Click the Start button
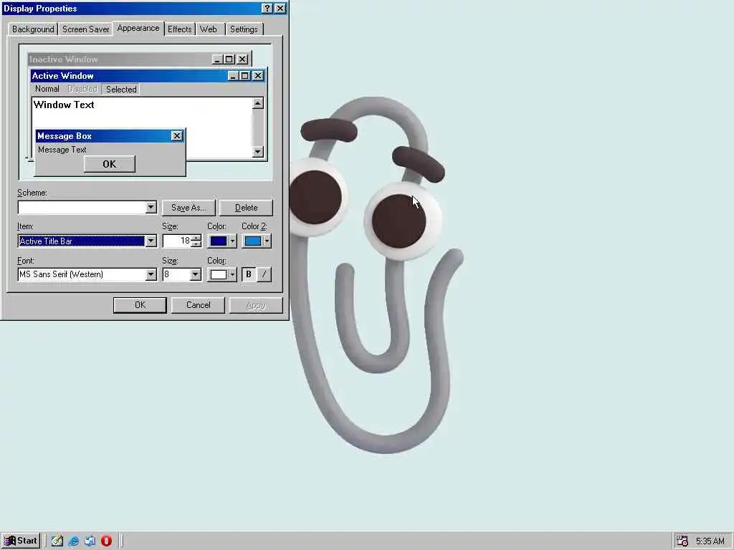This screenshot has height=550, width=734. (x=21, y=541)
